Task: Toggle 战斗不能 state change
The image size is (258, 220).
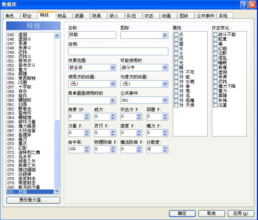Action: [x=215, y=34]
